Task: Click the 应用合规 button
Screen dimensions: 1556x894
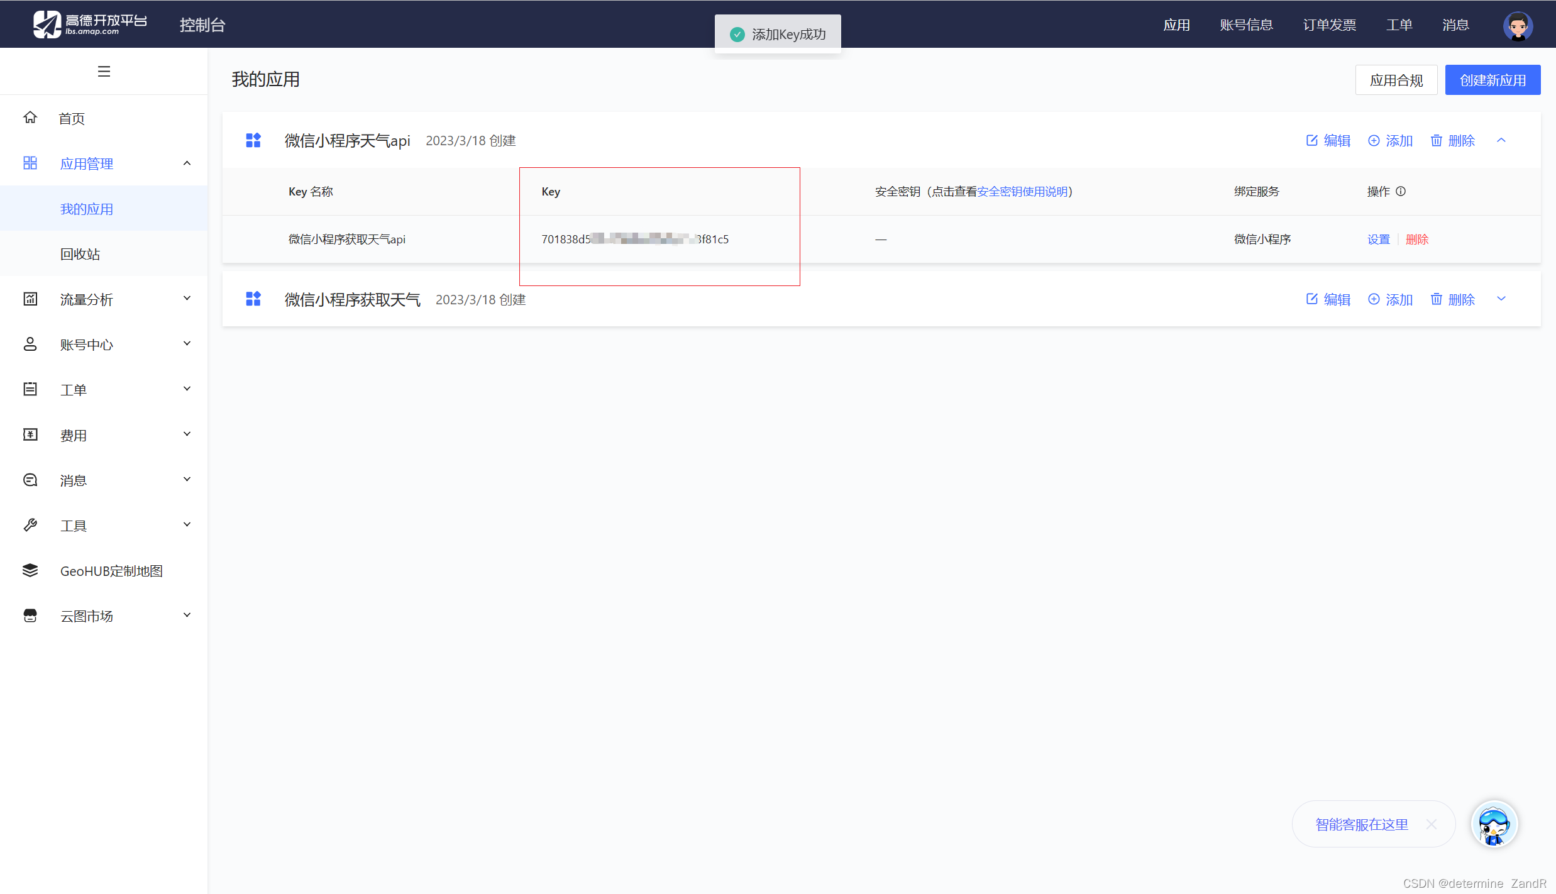Action: 1396,80
